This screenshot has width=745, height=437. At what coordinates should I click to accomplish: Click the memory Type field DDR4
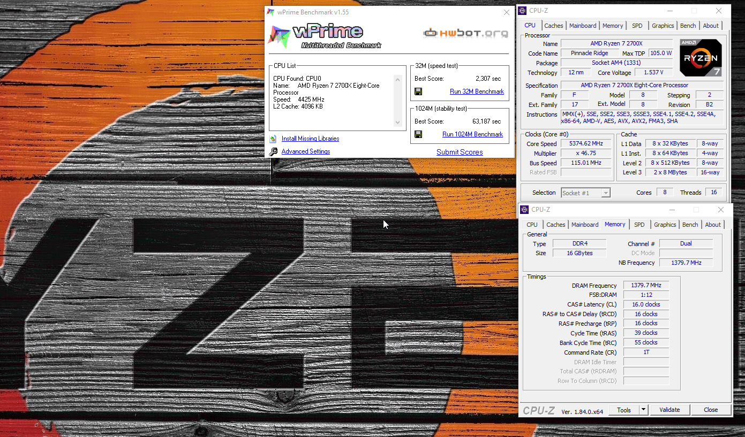click(580, 243)
